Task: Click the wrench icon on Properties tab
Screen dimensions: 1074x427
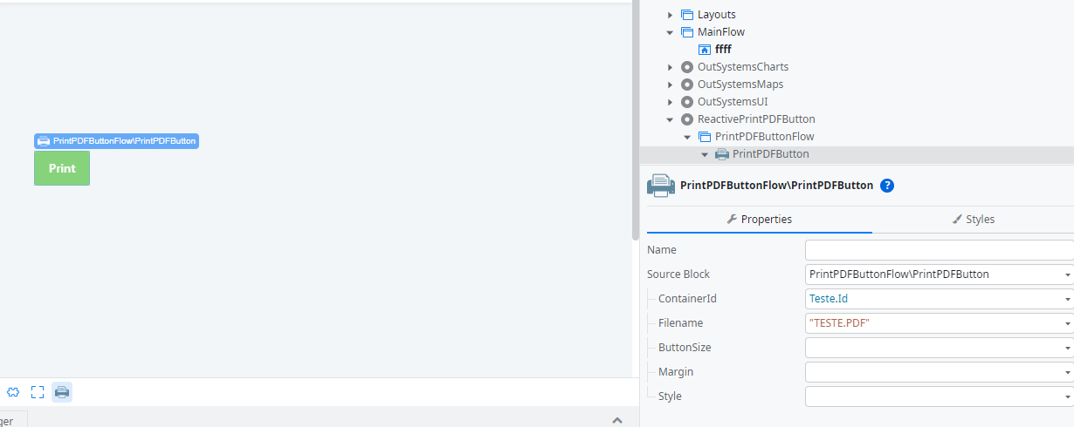Action: pyautogui.click(x=732, y=220)
